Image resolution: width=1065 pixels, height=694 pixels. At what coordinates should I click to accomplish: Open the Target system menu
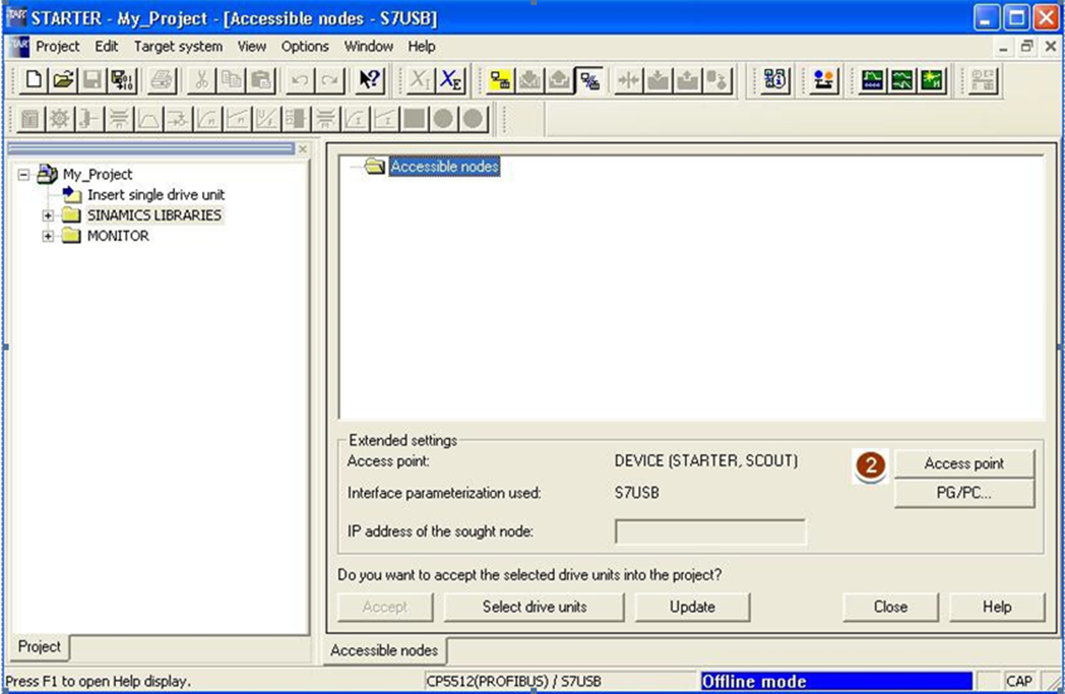tap(178, 46)
